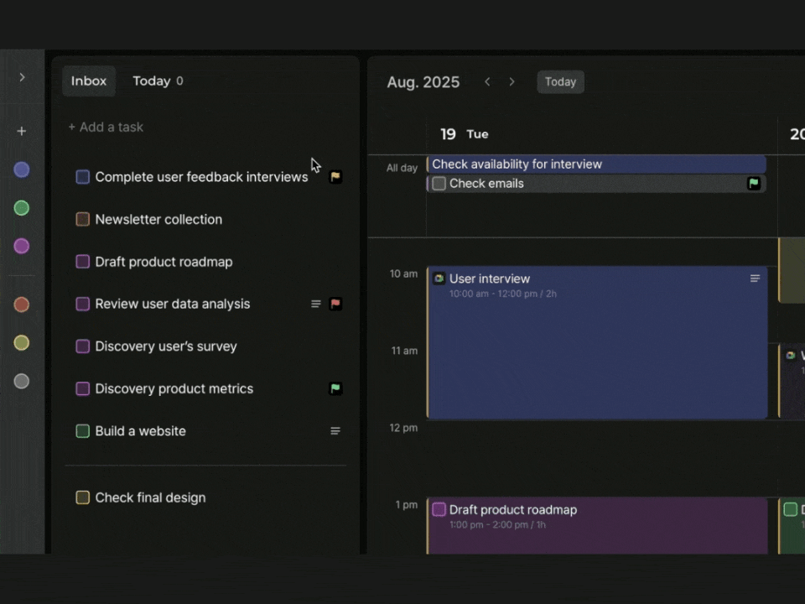The height and width of the screenshot is (604, 805).
Task: Click the plus icon in left sidebar
Action: coord(22,131)
